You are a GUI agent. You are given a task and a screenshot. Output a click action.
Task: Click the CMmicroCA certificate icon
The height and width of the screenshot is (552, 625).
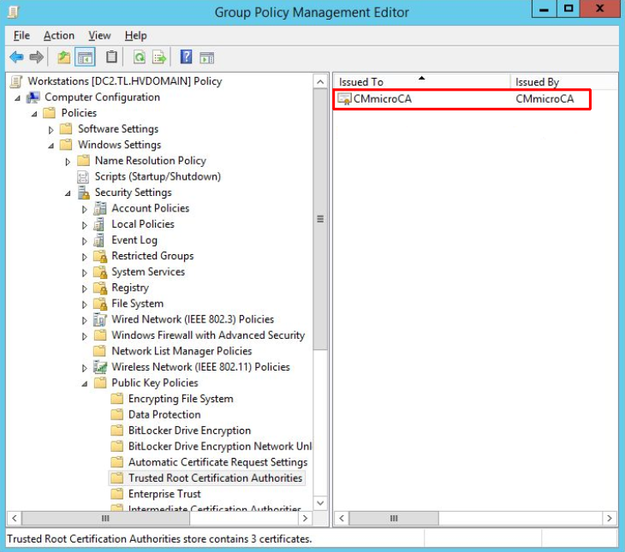[344, 99]
